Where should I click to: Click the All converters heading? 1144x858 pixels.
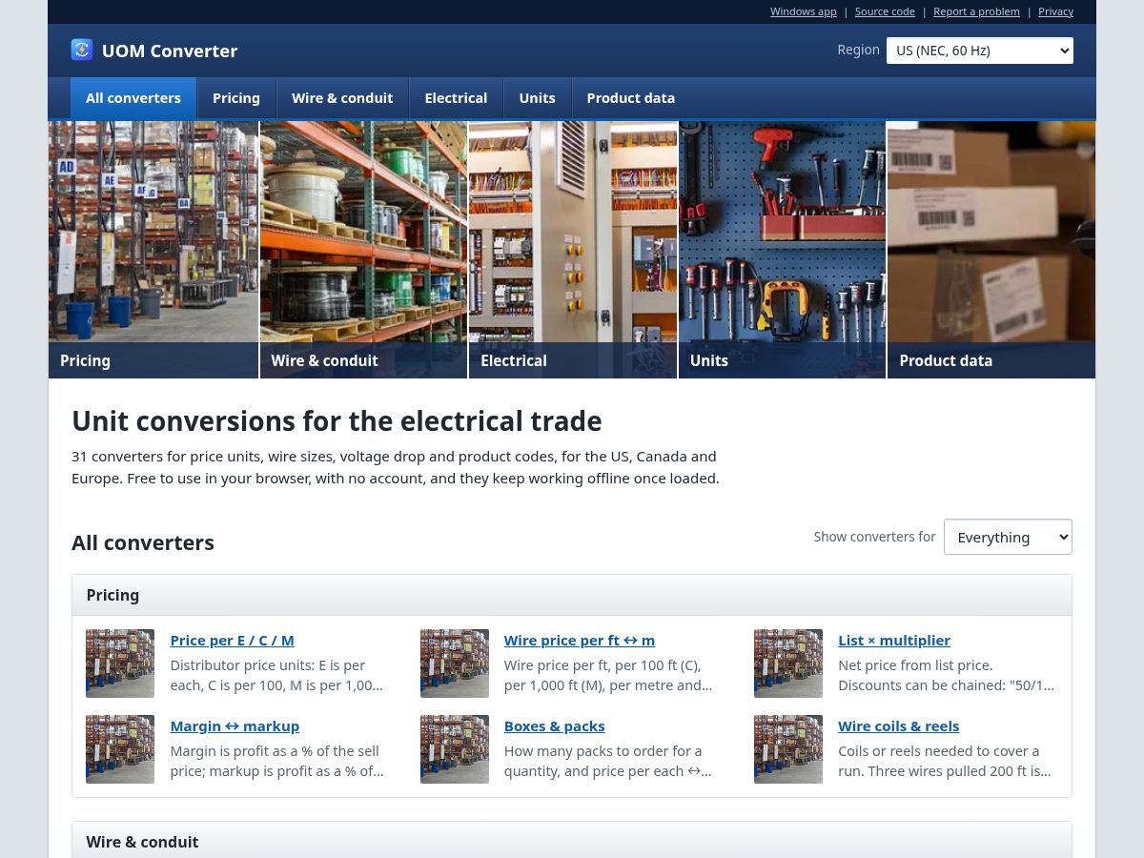point(143,542)
